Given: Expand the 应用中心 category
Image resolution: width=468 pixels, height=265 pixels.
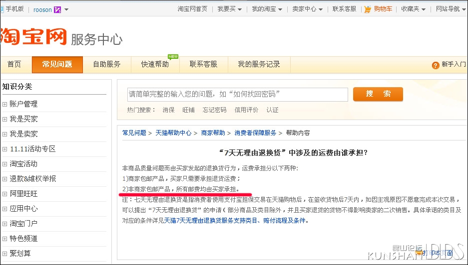Looking at the screenshot, I should (x=5, y=209).
